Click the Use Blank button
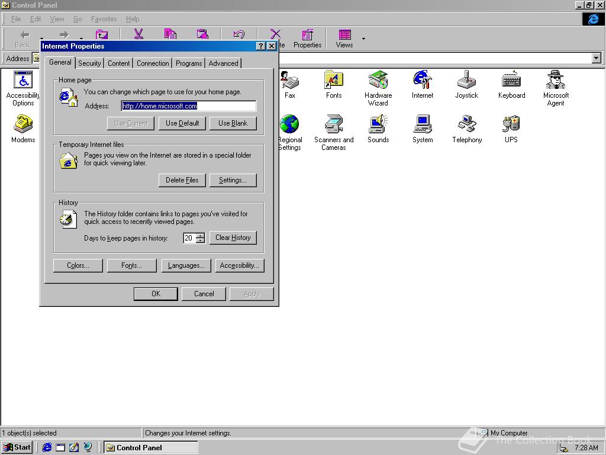This screenshot has width=606, height=455. (x=233, y=123)
